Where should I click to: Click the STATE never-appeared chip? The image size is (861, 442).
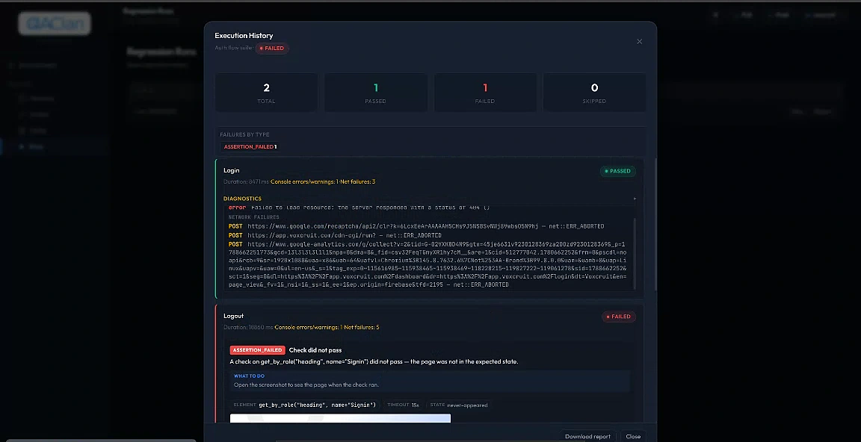pos(458,405)
